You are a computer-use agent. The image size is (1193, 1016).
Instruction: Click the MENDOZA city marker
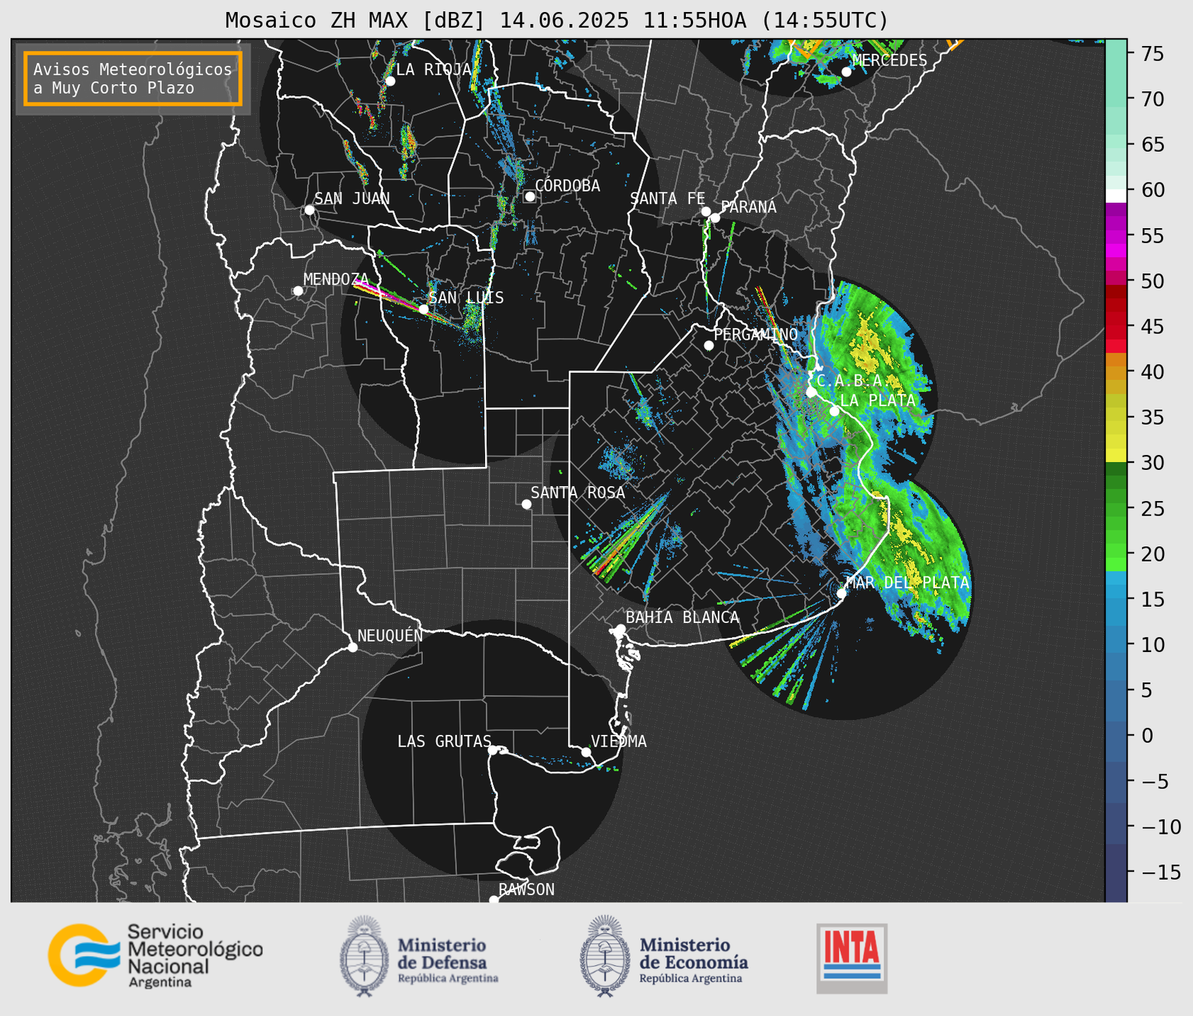pos(298,291)
